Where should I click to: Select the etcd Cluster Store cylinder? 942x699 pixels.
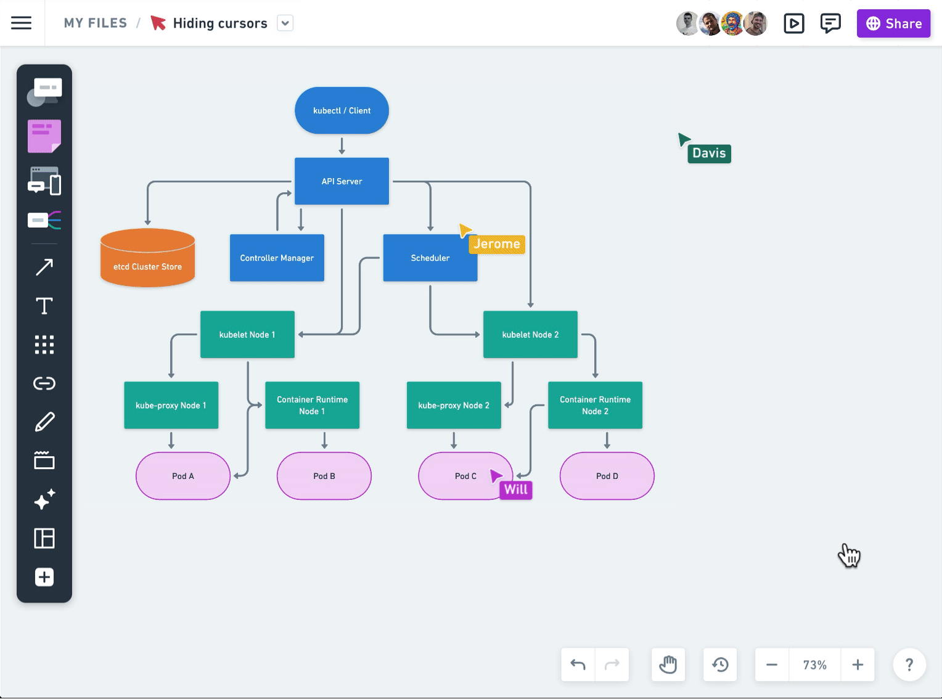pyautogui.click(x=147, y=258)
